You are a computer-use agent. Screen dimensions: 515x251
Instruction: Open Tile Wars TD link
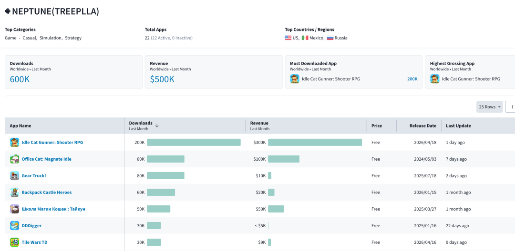[35, 242]
